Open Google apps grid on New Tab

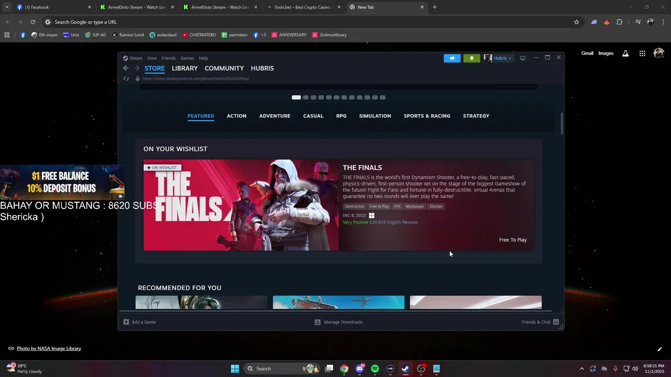(x=642, y=53)
